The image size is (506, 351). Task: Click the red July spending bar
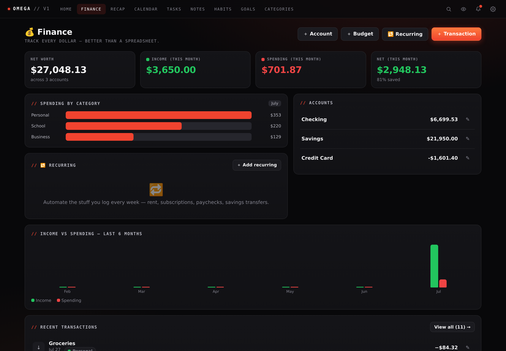coord(443,283)
